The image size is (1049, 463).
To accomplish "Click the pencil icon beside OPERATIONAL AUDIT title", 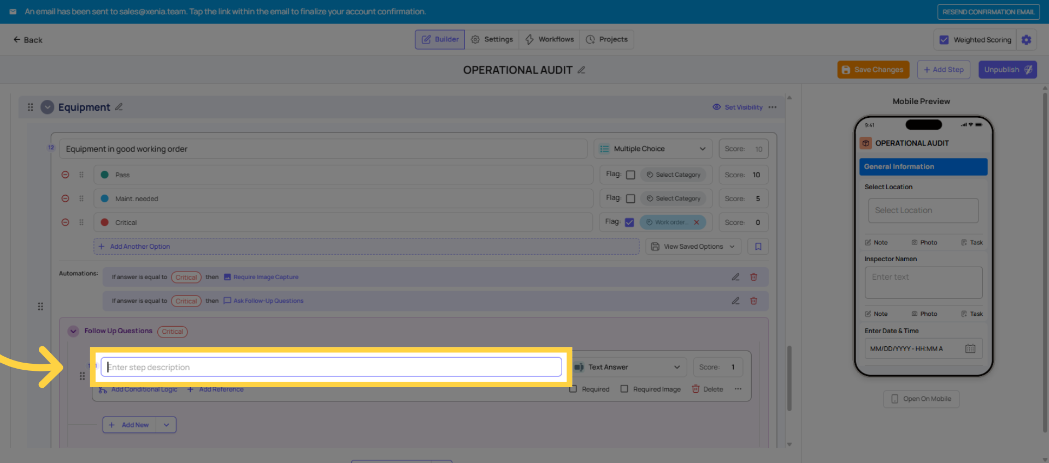I will coord(581,70).
